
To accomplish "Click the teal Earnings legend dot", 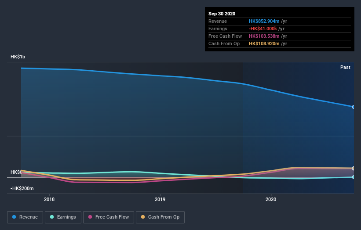I will (x=52, y=217).
